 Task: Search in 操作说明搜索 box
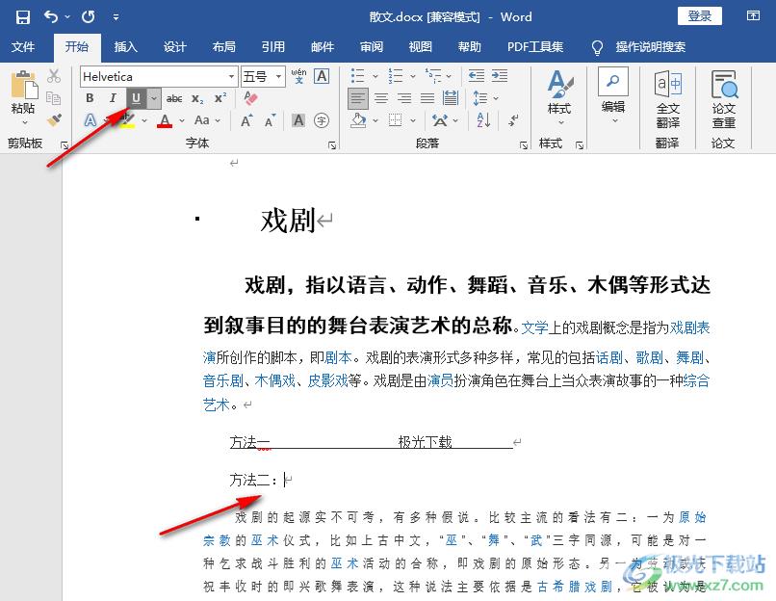pyautogui.click(x=650, y=47)
